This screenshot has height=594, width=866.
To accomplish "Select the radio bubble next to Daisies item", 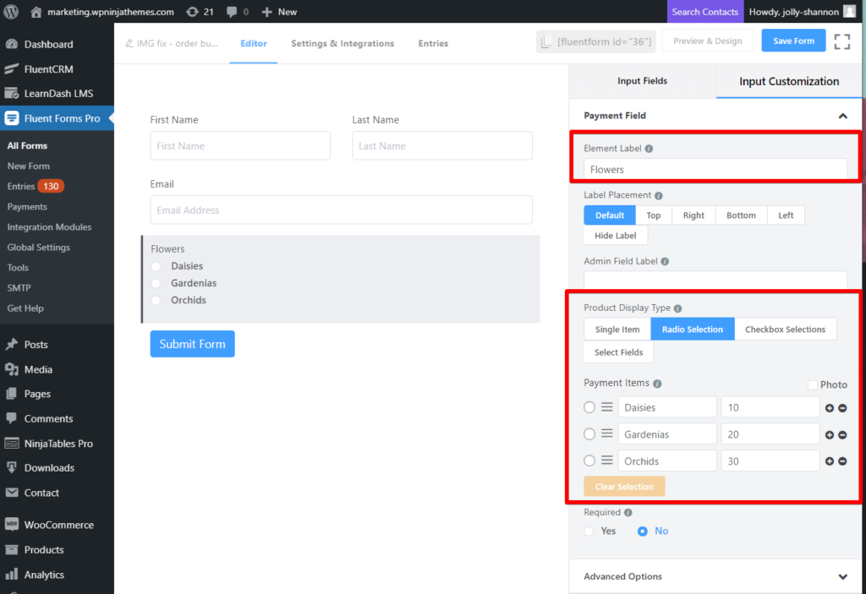I will 589,407.
